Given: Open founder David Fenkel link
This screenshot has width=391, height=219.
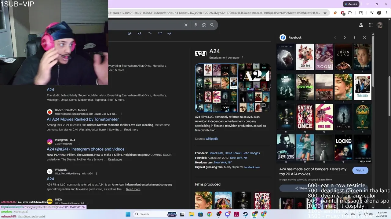Looking at the screenshot, I should point(233,153).
